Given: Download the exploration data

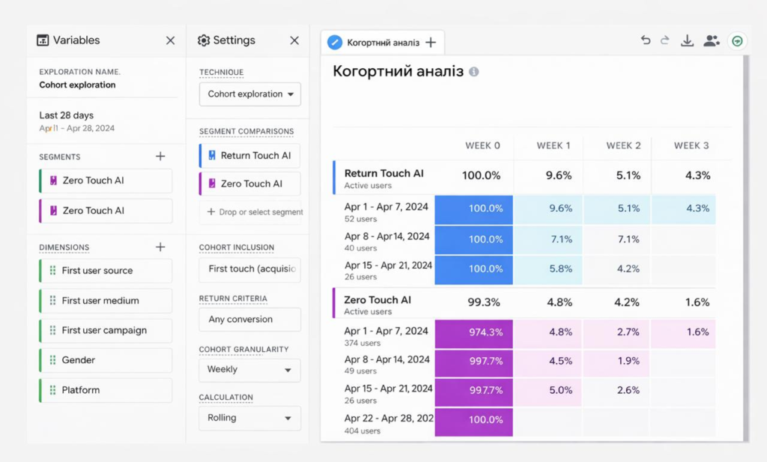Looking at the screenshot, I should (x=687, y=41).
